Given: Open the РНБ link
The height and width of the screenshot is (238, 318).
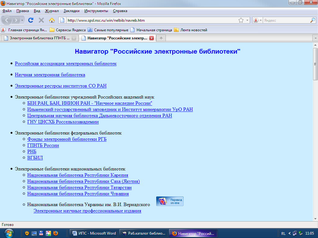Looking at the screenshot, I should (x=32, y=152).
